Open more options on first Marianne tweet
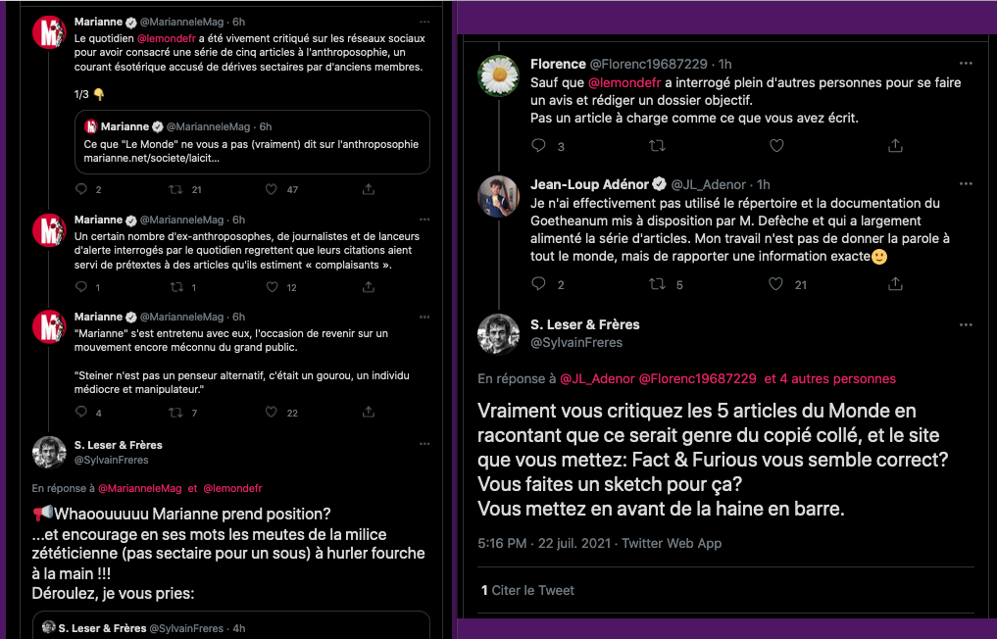997x639 pixels. 424,22
